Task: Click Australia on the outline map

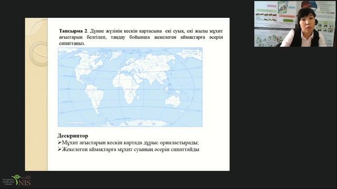Action: (173, 101)
